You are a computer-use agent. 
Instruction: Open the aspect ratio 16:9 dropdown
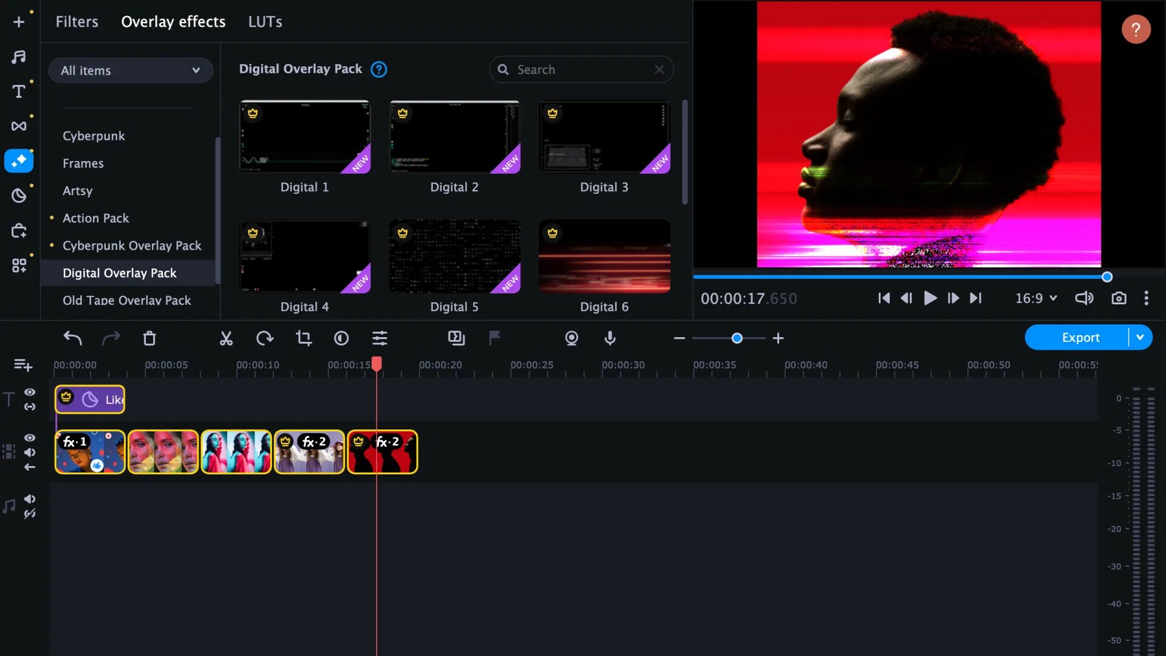pos(1035,298)
